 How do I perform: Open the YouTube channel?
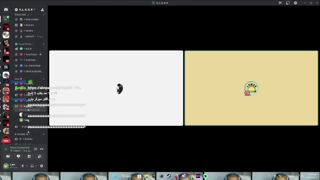(29, 54)
